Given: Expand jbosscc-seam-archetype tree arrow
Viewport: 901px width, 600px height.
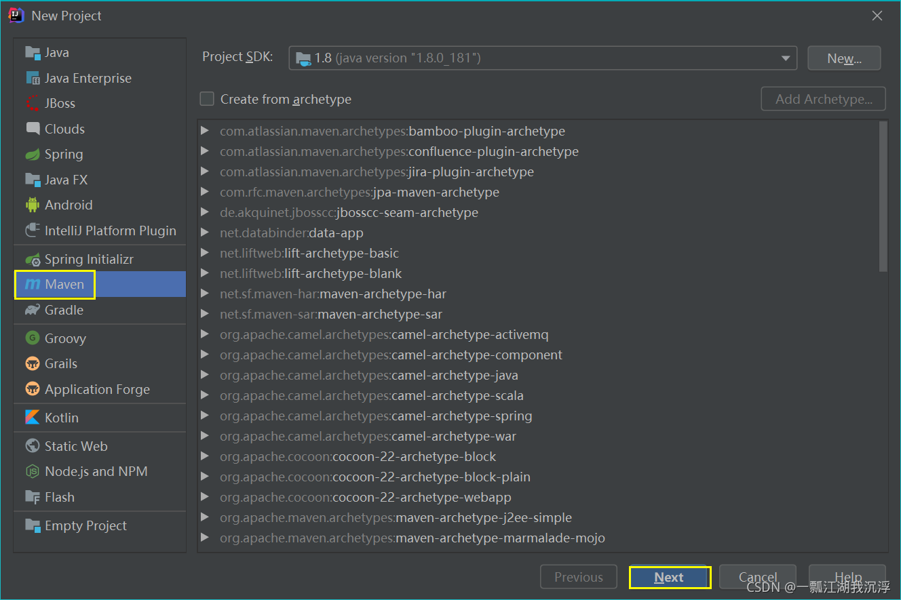Looking at the screenshot, I should click(205, 212).
